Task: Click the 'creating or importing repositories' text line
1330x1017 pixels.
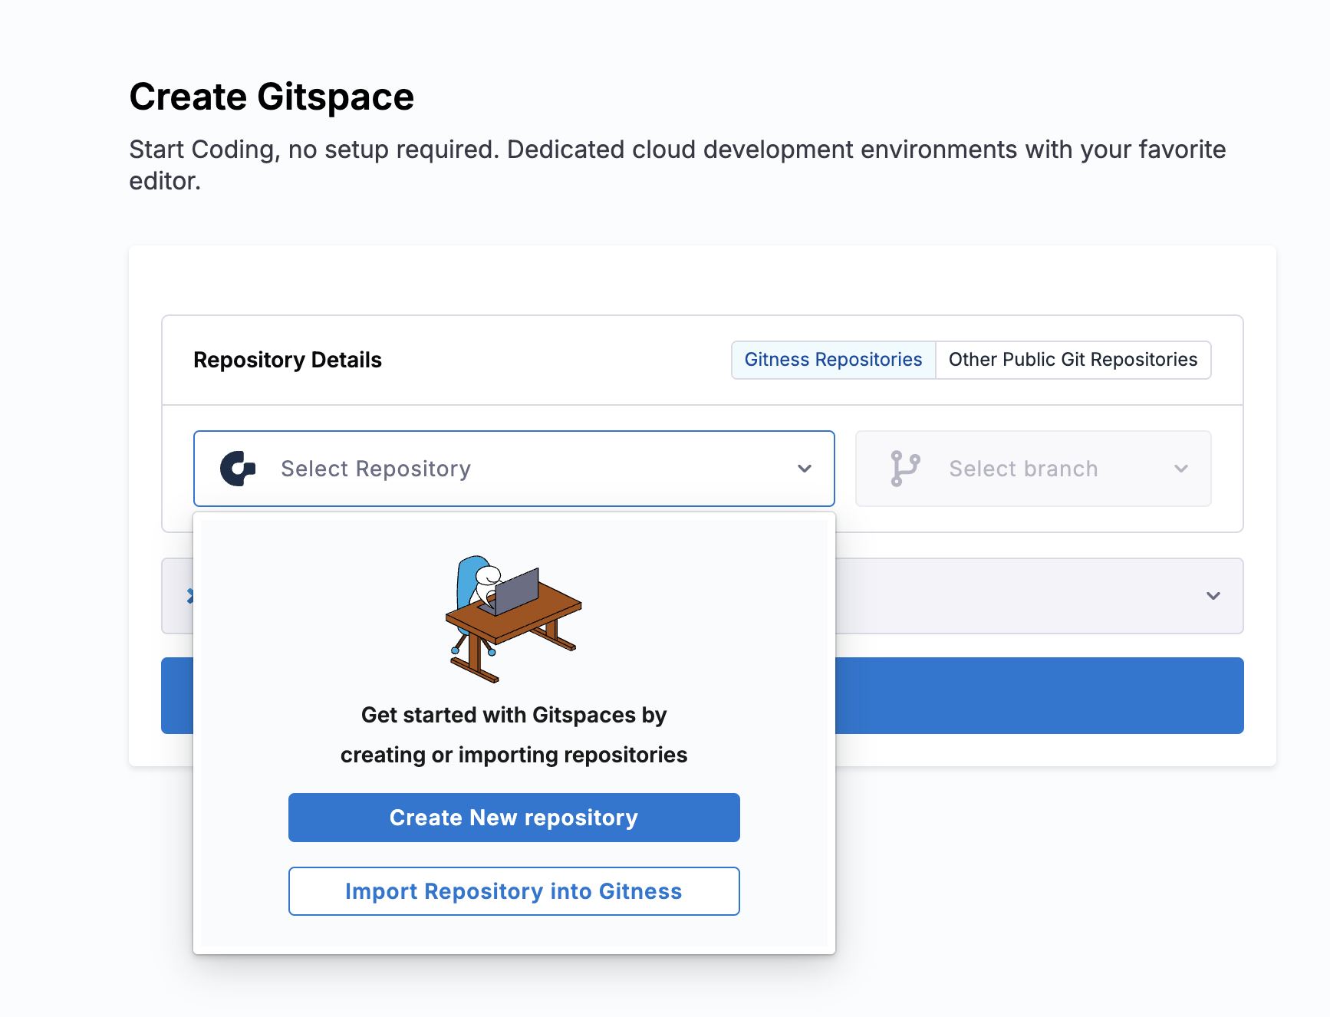Action: (x=514, y=755)
